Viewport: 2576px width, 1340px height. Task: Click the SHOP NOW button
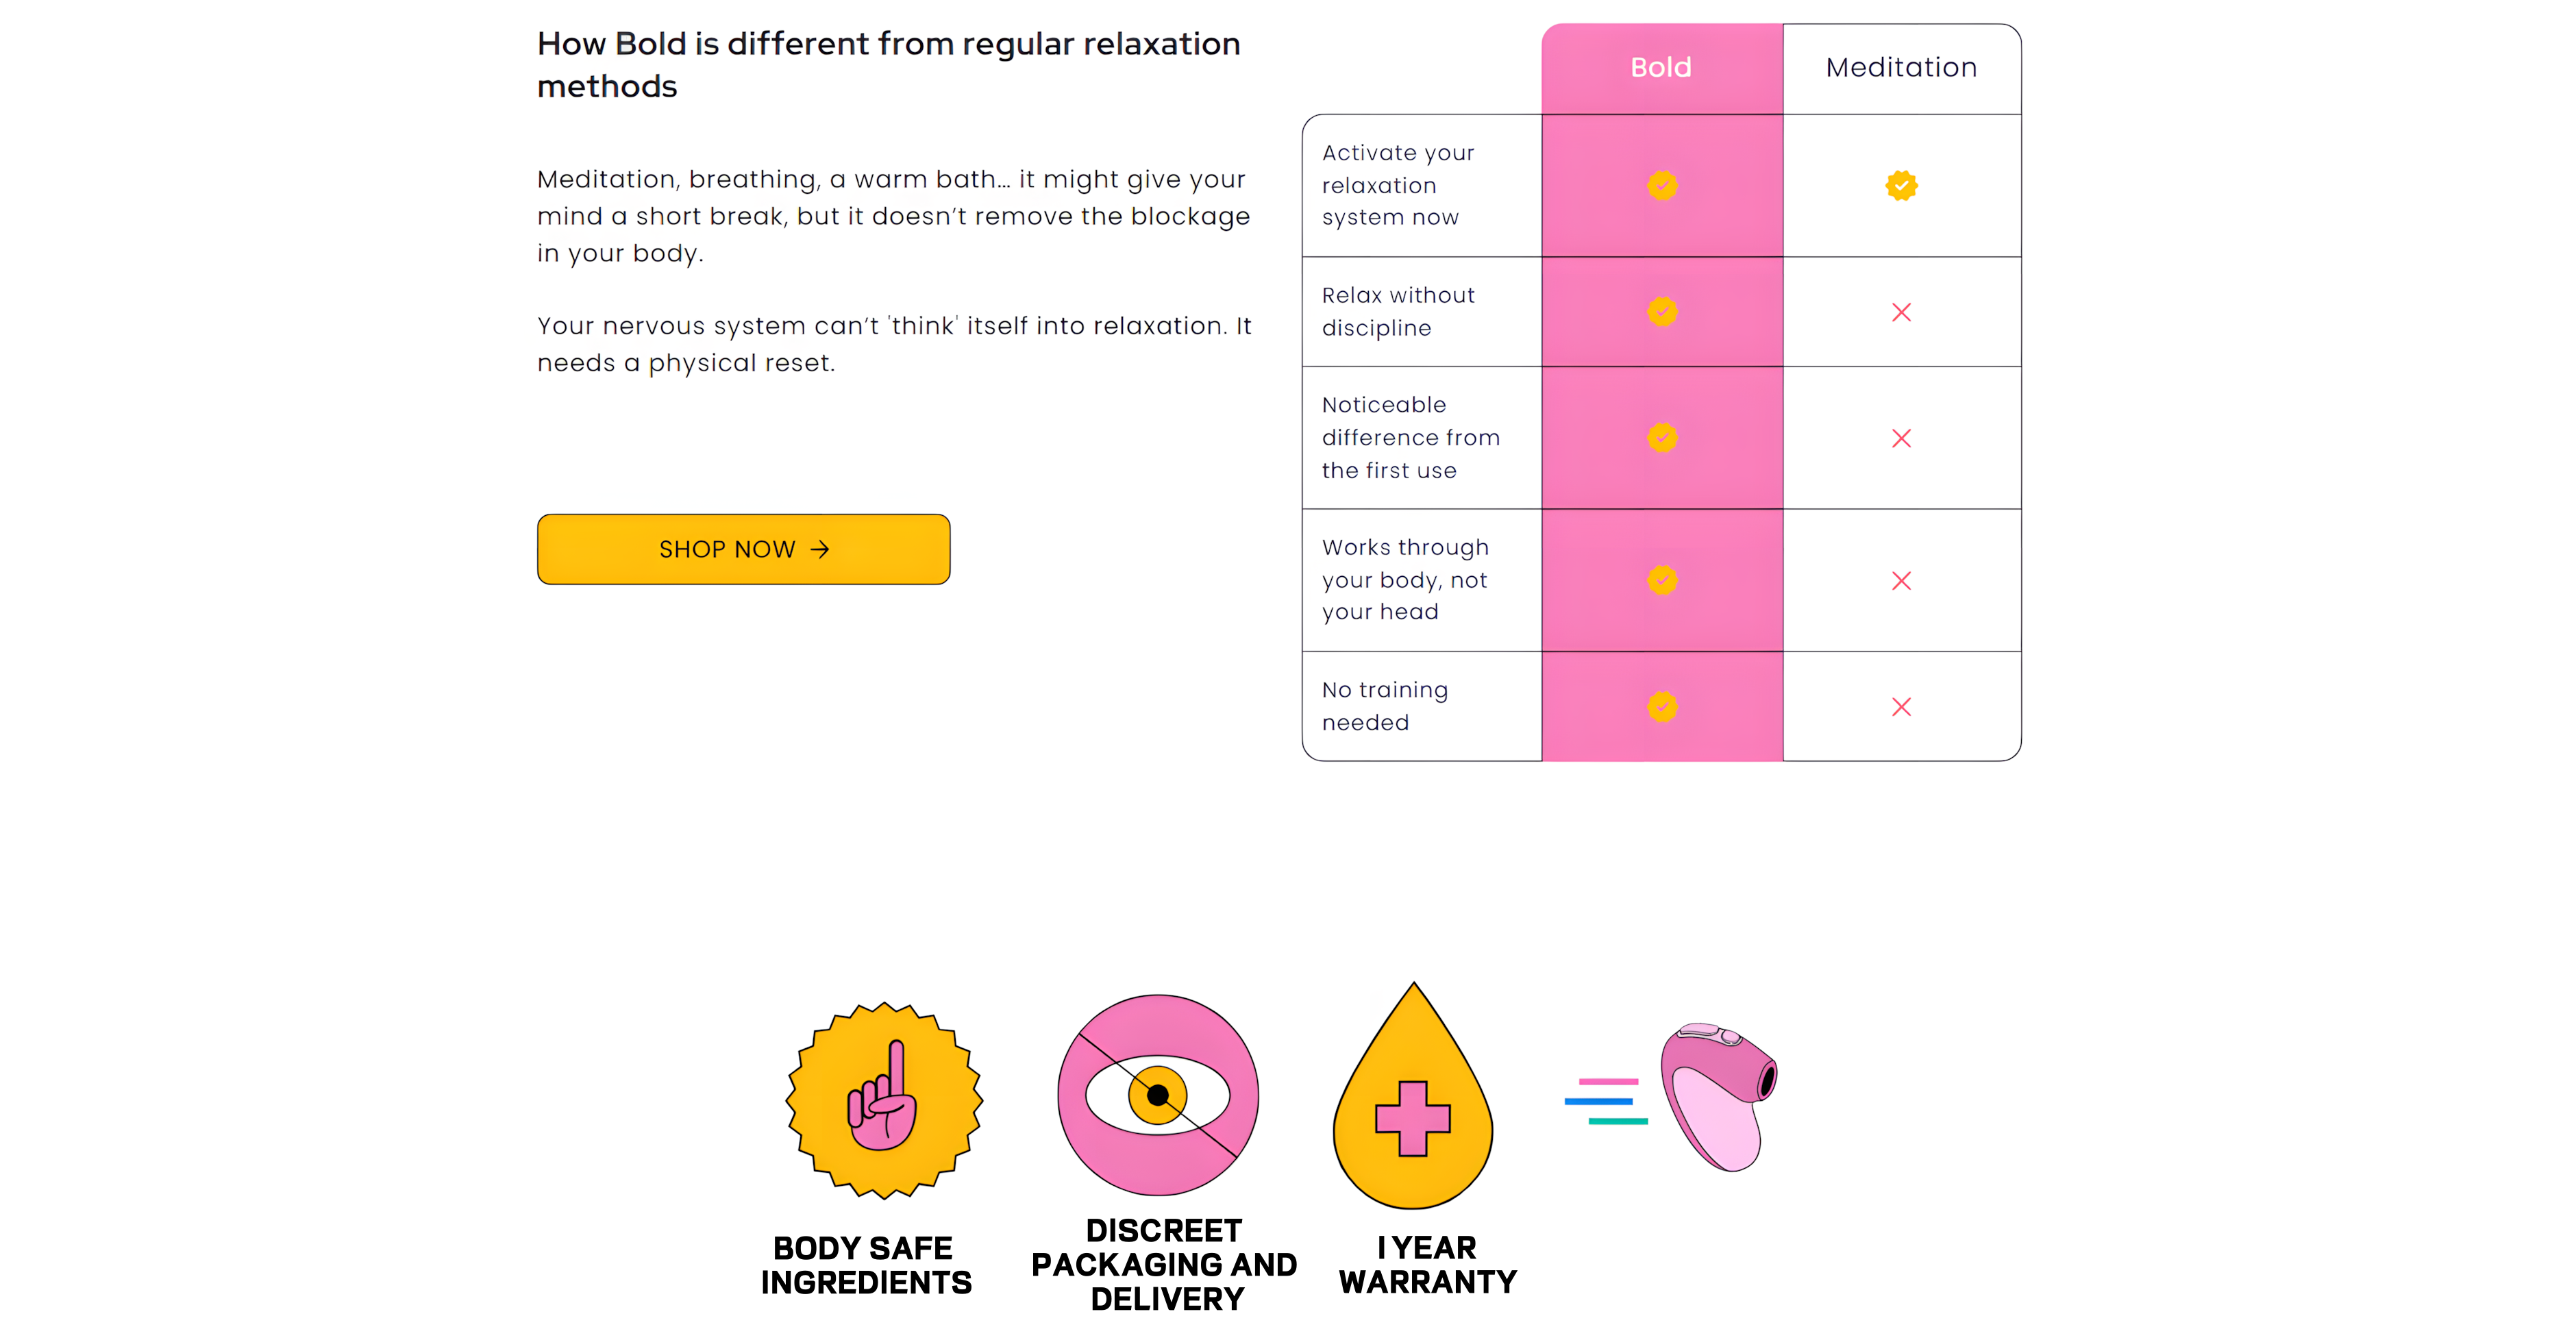point(743,549)
